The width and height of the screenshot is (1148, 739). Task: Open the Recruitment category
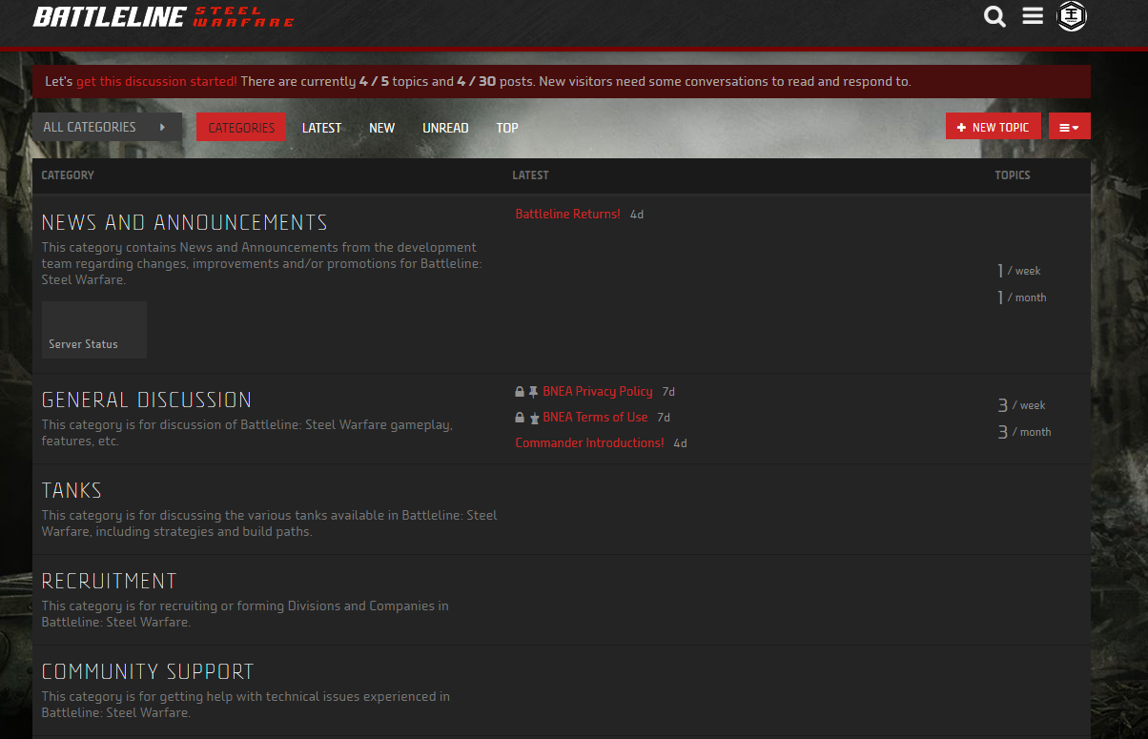tap(110, 581)
